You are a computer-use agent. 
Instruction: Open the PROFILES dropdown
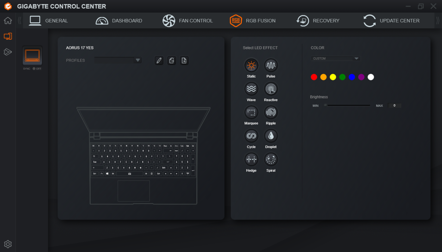[118, 60]
